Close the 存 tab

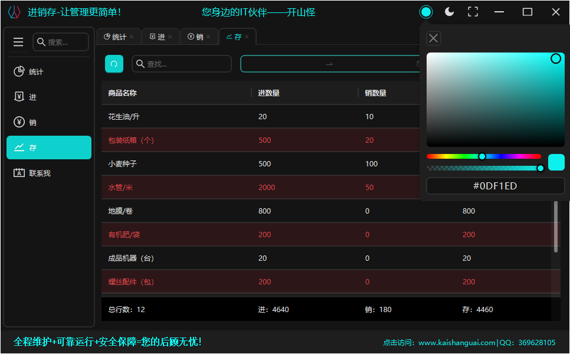click(x=247, y=37)
